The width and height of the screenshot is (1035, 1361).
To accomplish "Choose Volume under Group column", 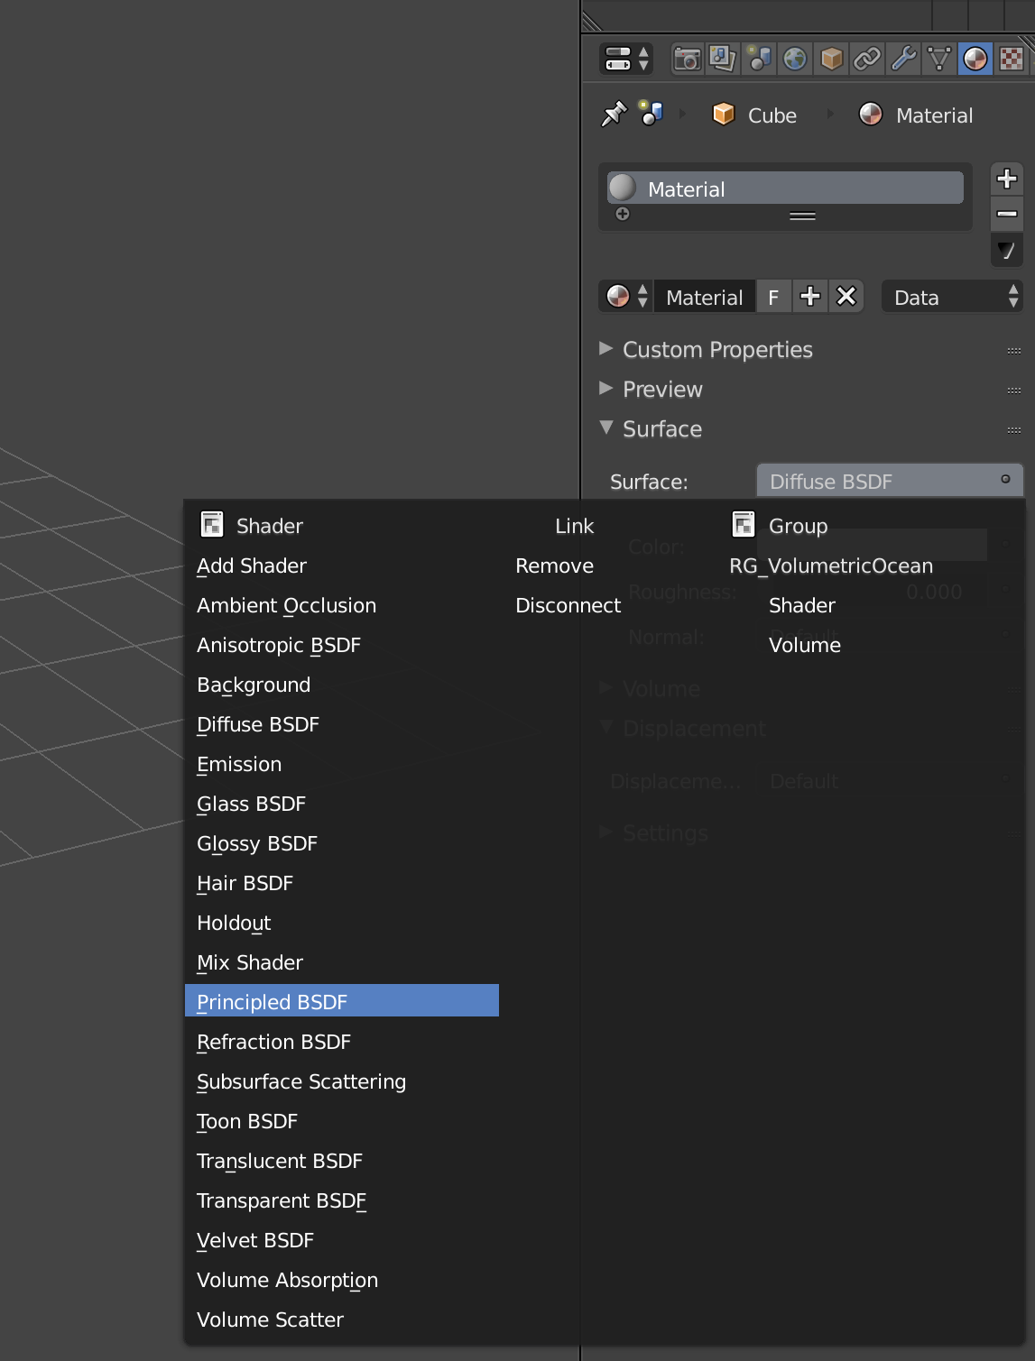I will [805, 645].
